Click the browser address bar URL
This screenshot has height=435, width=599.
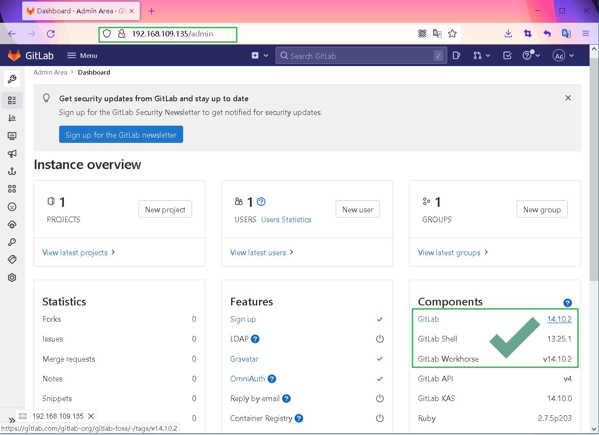[172, 33]
